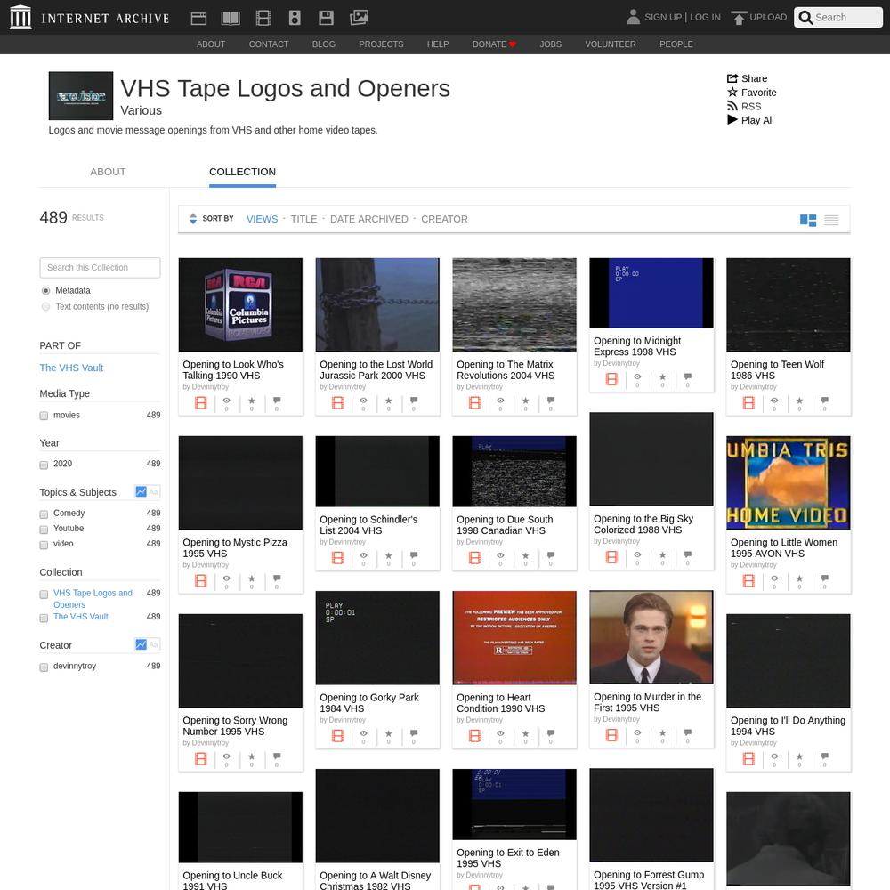Open VOLUNTEER in navigation bar

611,44
